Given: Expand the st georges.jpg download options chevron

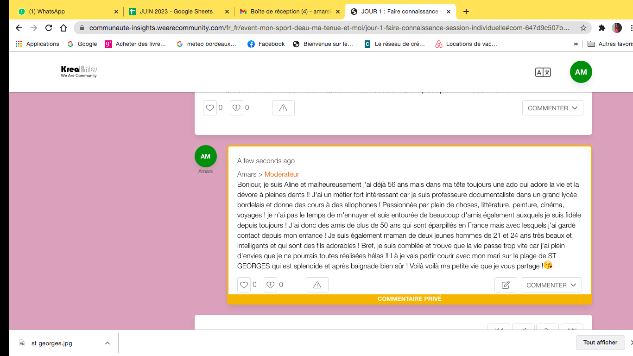Looking at the screenshot, I should [x=108, y=343].
